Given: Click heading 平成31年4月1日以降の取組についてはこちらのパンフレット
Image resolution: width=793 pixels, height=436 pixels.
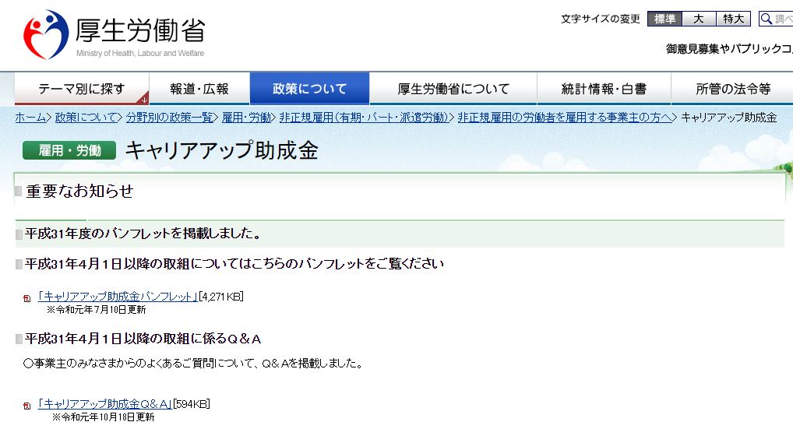Looking at the screenshot, I should coord(234,264).
